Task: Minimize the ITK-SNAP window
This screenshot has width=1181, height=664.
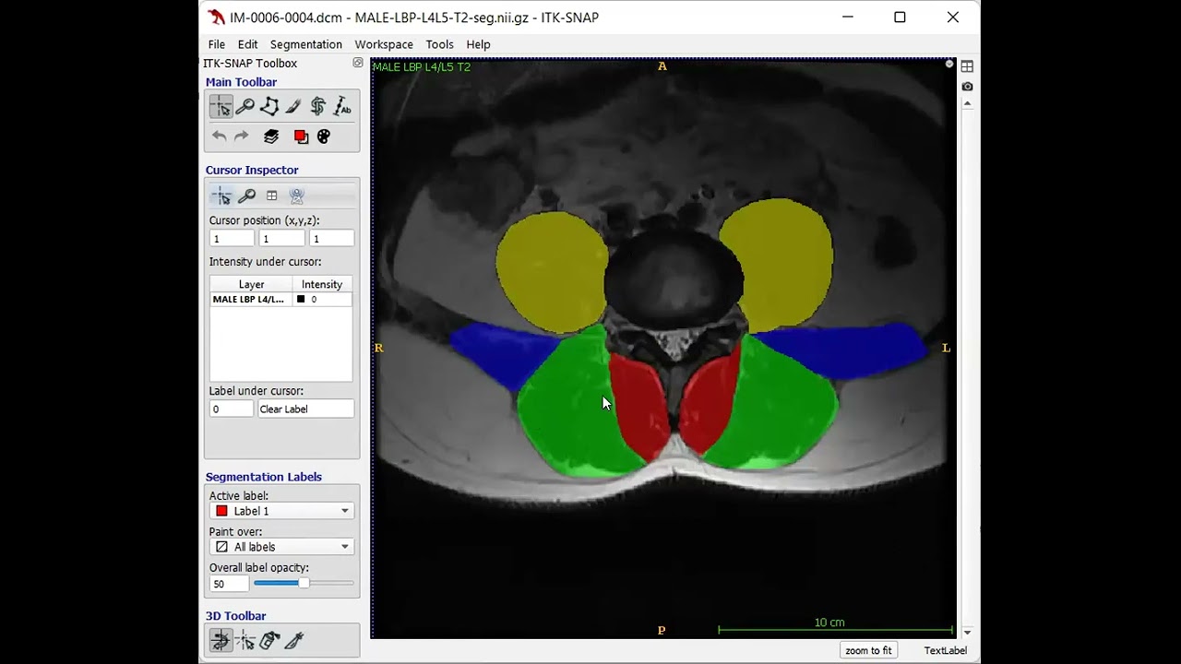Action: point(848,18)
